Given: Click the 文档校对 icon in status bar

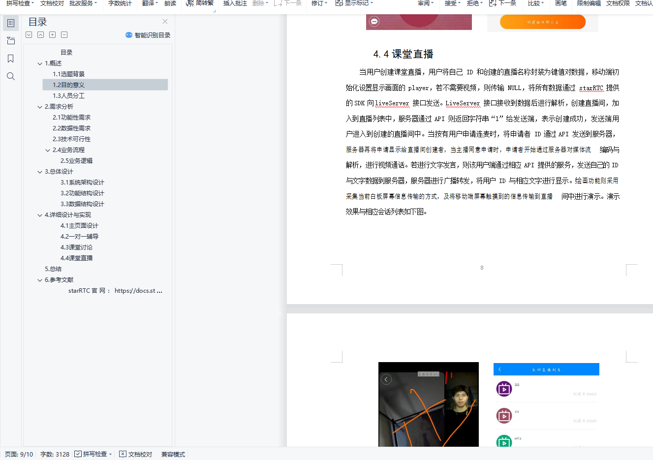Looking at the screenshot, I should point(123,454).
